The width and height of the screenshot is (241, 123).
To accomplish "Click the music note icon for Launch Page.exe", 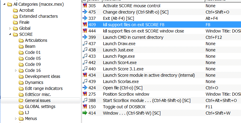I will click(85, 56).
